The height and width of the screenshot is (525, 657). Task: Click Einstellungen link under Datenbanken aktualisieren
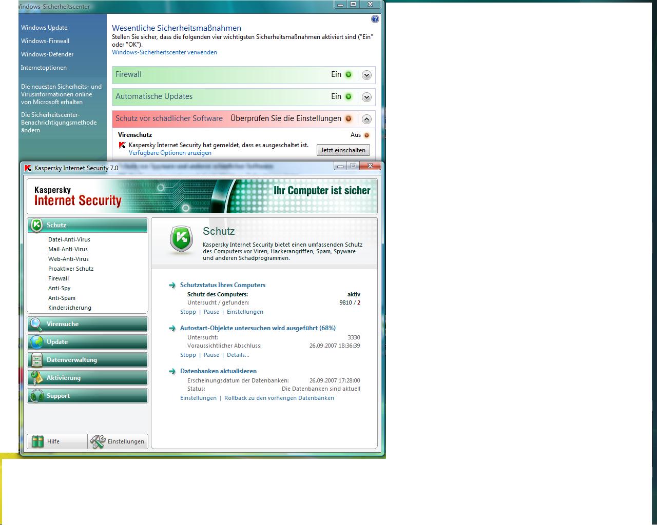click(198, 398)
